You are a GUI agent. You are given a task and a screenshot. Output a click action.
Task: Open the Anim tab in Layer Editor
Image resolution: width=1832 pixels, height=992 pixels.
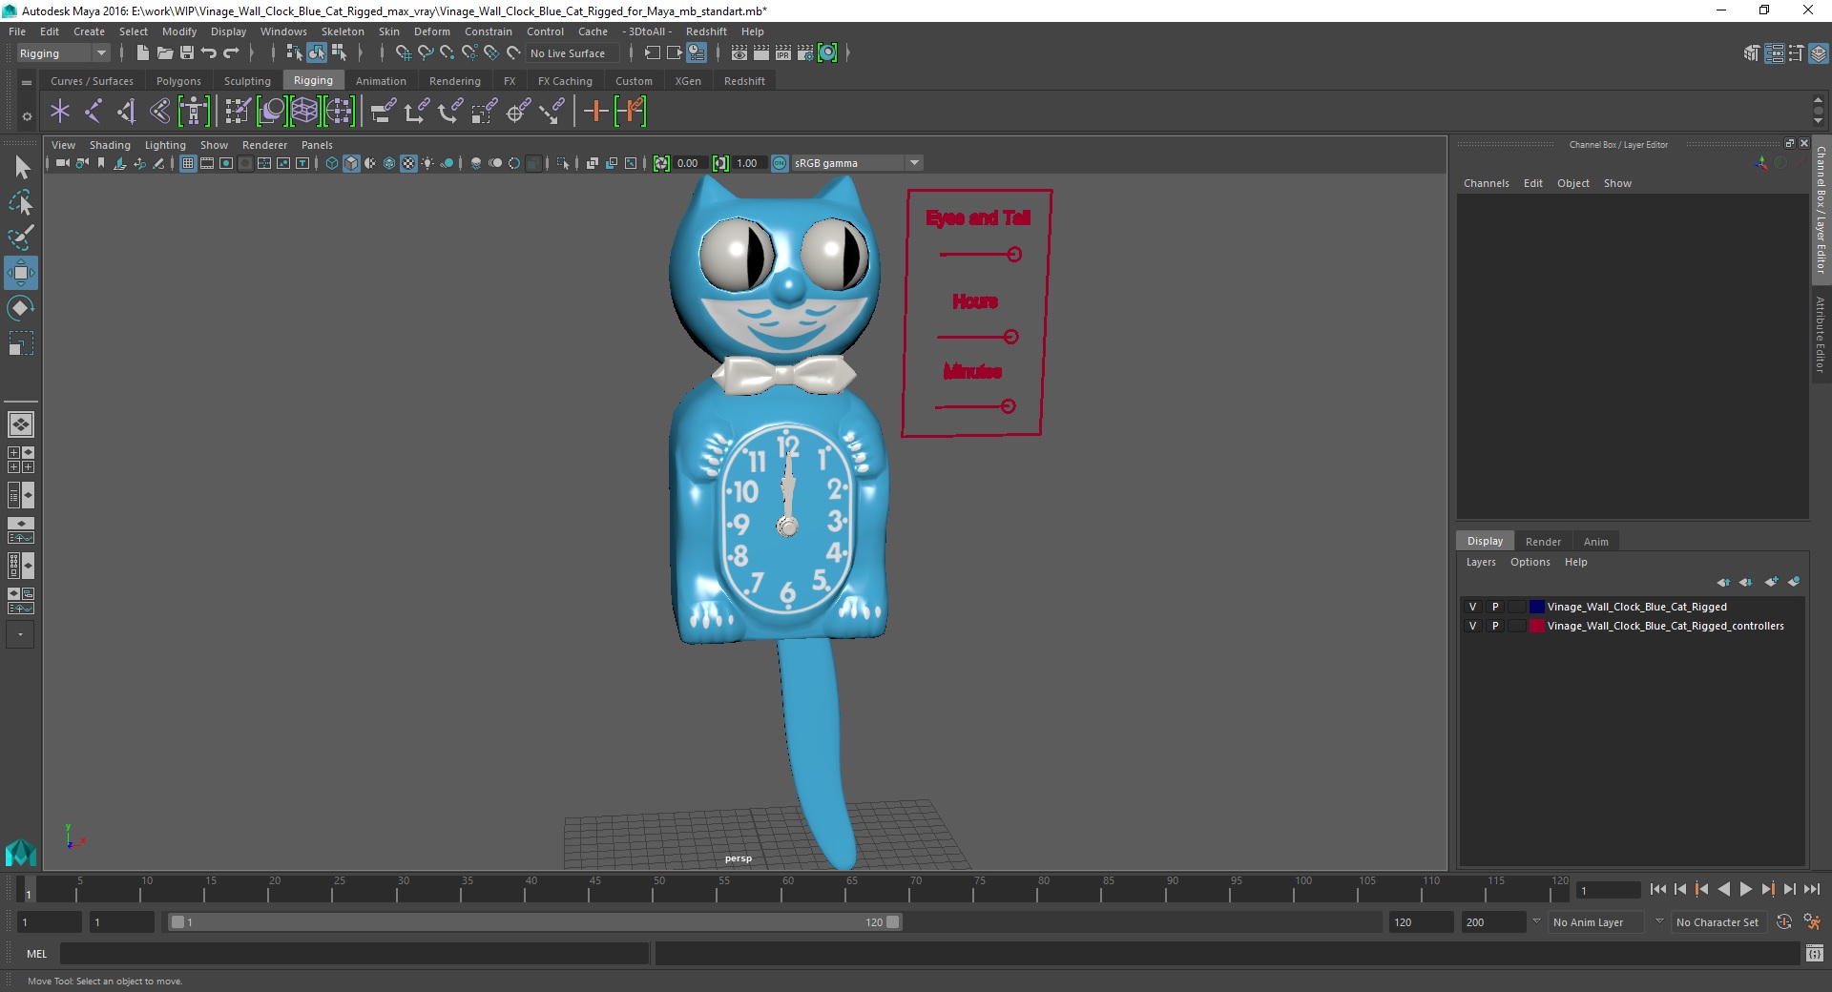(x=1595, y=542)
